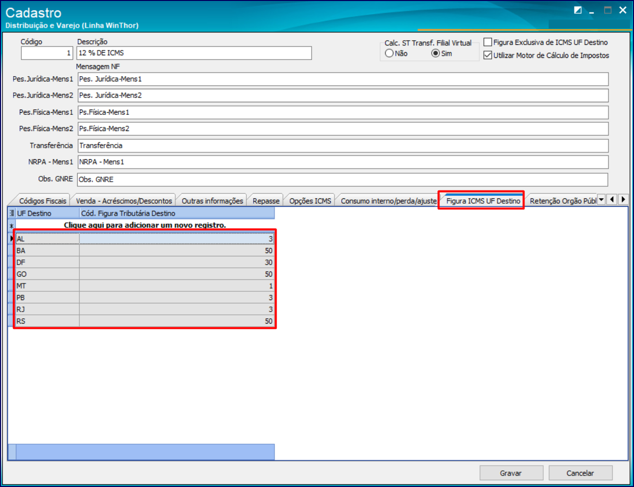Click the new-row asterisk indicator
Viewport: 634px width, 487px height.
click(11, 225)
